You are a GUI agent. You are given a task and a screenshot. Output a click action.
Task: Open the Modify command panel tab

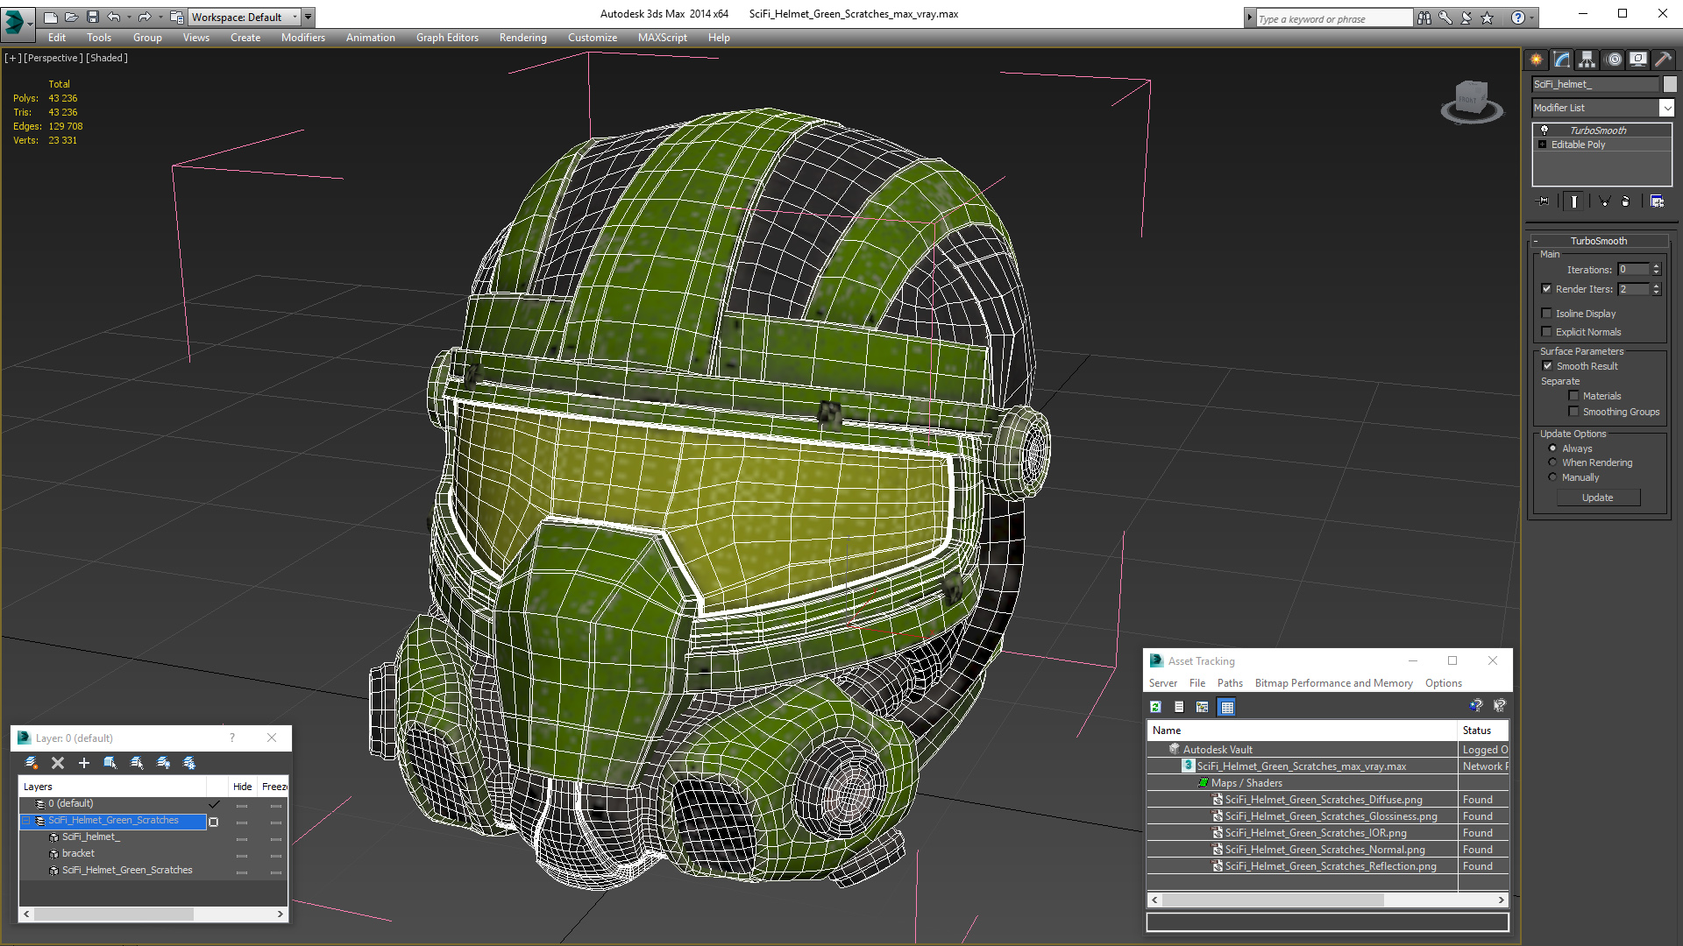tap(1561, 60)
